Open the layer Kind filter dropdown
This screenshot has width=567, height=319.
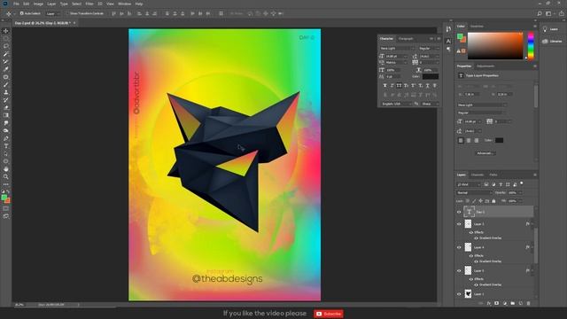[x=469, y=184]
